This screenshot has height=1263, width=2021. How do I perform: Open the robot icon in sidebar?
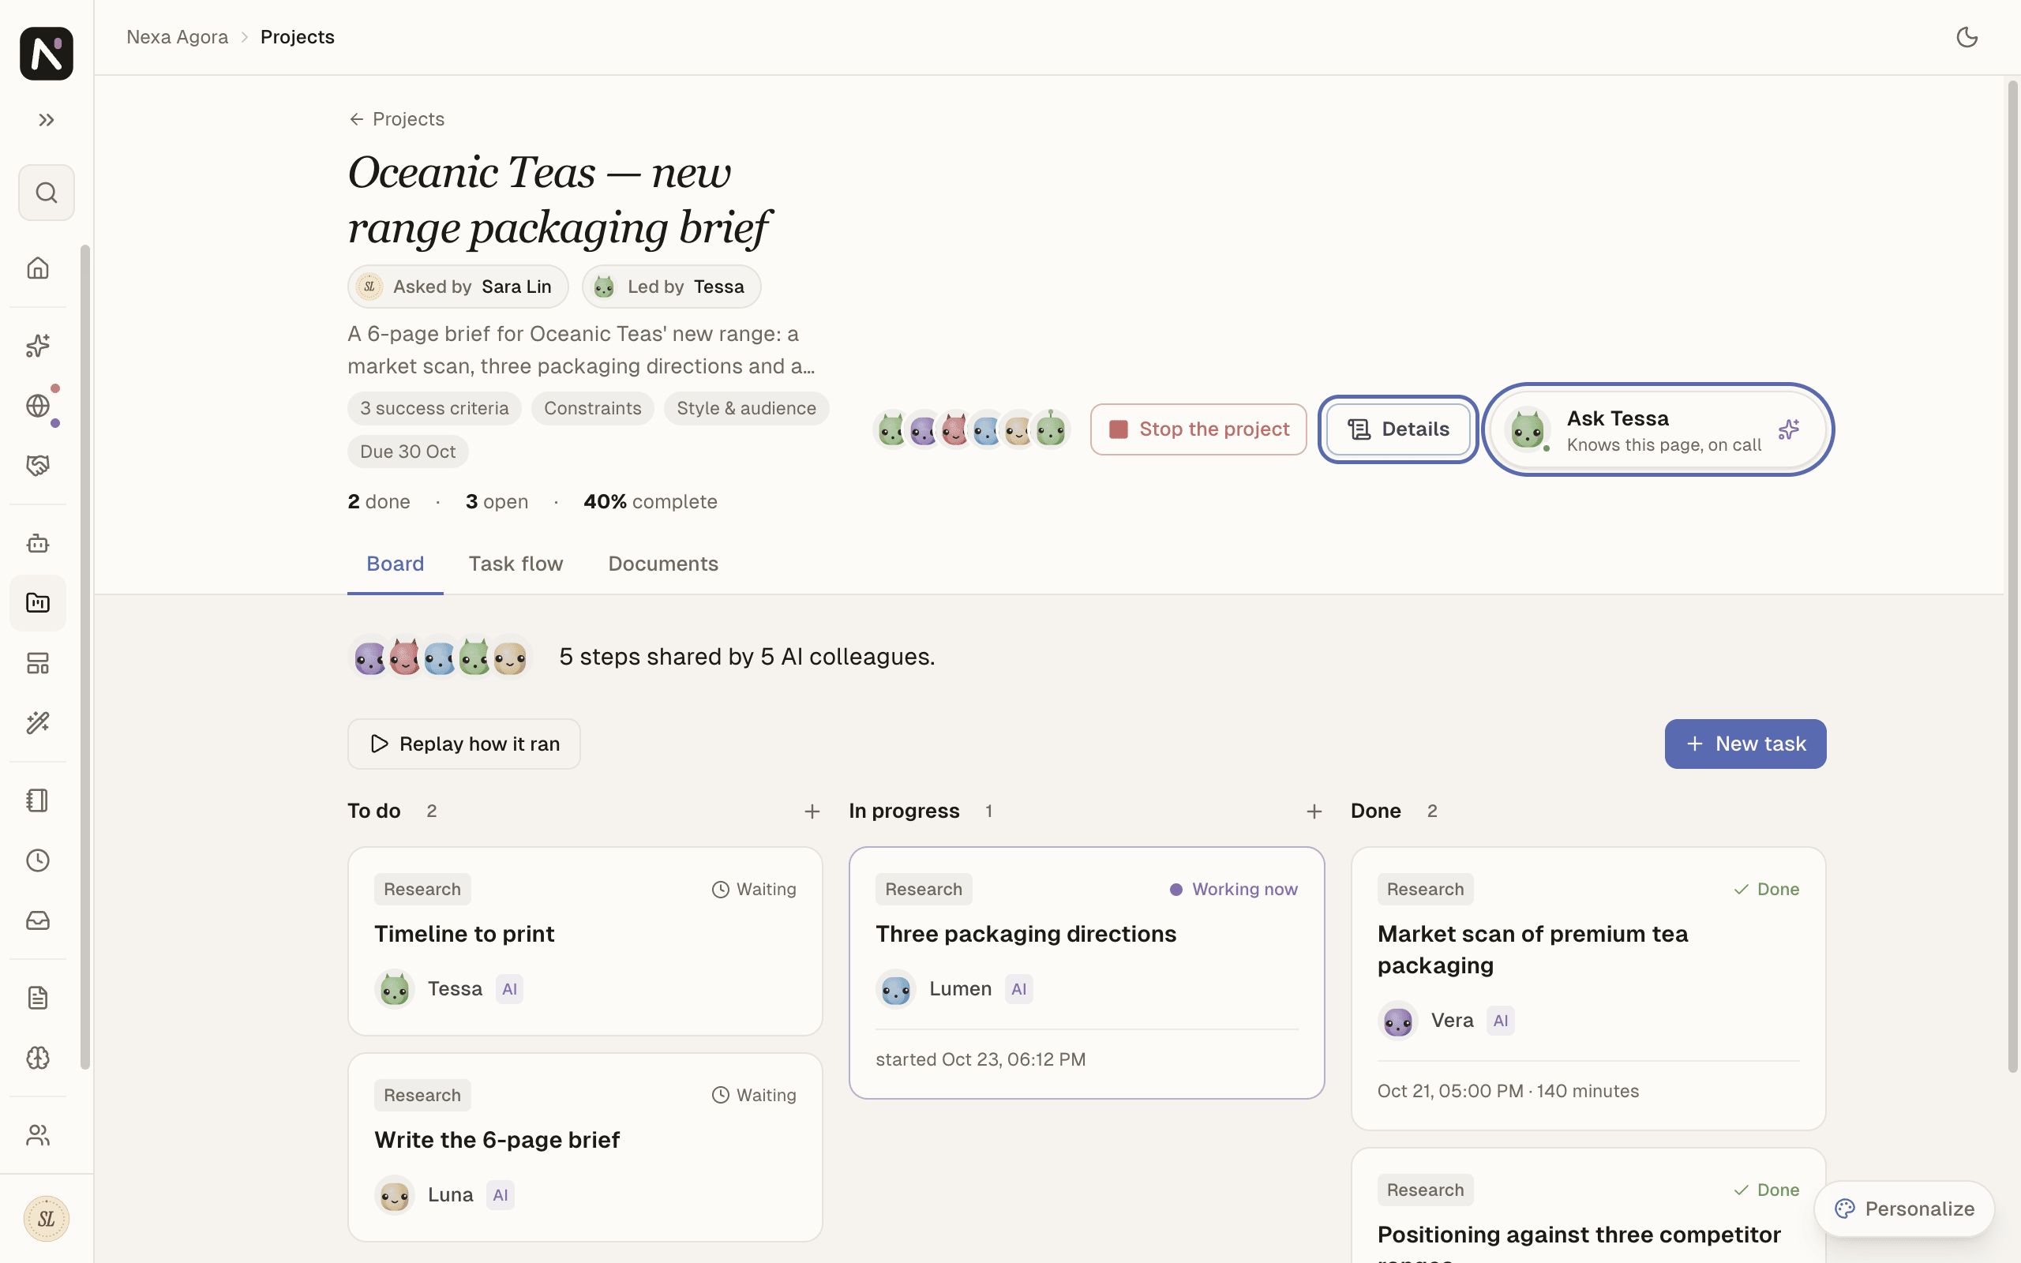pyautogui.click(x=38, y=544)
